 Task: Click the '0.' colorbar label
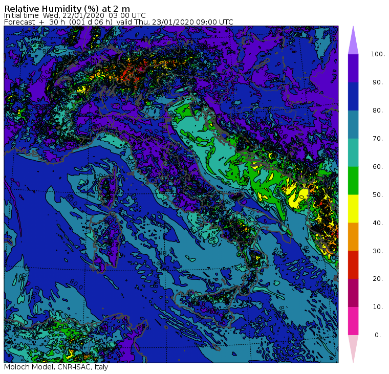tap(378, 335)
